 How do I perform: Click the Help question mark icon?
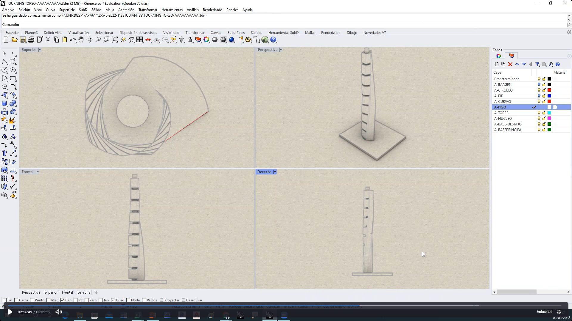pos(273,40)
